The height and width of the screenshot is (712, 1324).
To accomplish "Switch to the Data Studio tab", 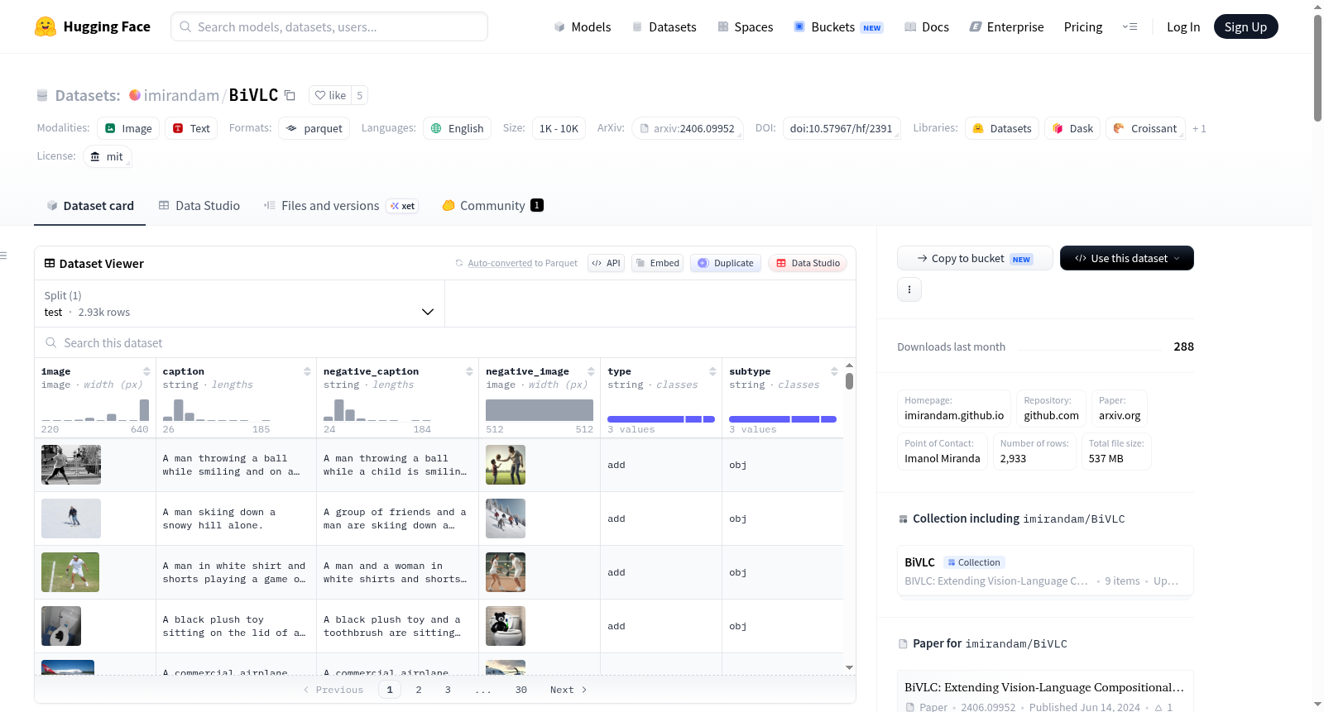I will point(199,205).
